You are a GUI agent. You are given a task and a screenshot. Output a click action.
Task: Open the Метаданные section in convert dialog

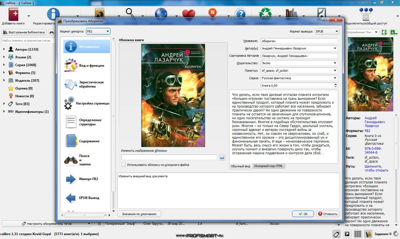click(87, 46)
